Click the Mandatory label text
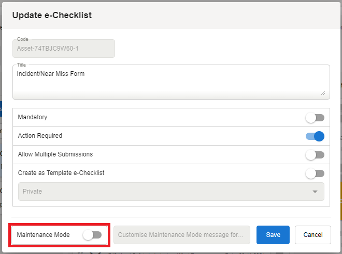 pyautogui.click(x=33, y=117)
